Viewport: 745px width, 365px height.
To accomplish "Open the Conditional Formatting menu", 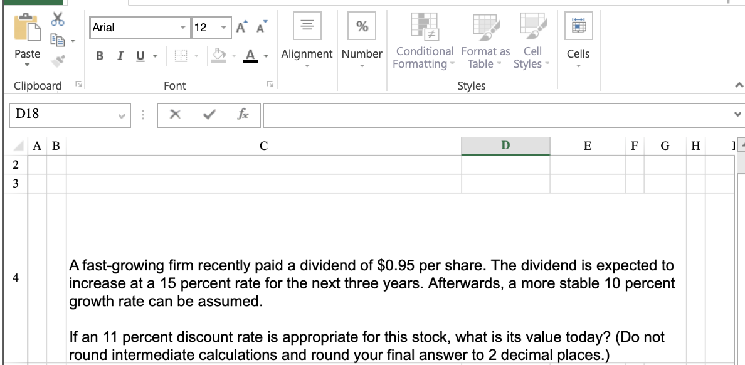I will tap(423, 41).
